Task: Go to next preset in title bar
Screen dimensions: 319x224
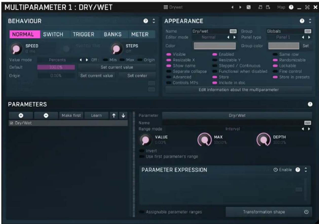Action: pyautogui.click(x=240, y=7)
